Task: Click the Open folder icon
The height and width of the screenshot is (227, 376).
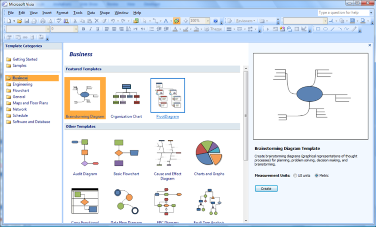Action: coord(19,21)
